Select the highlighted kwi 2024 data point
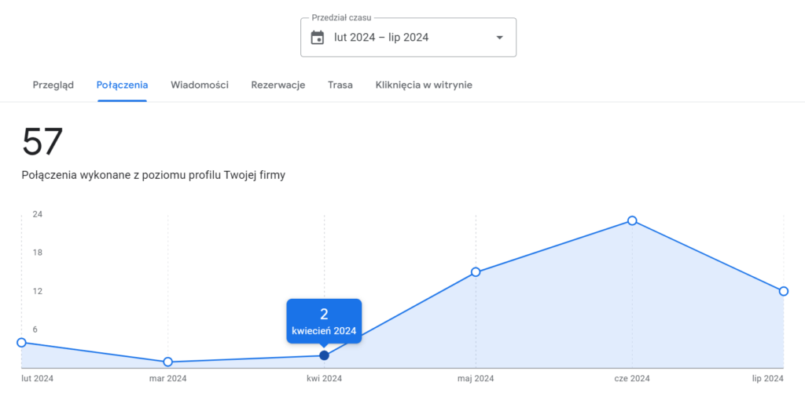The width and height of the screenshot is (805, 393). pos(324,355)
